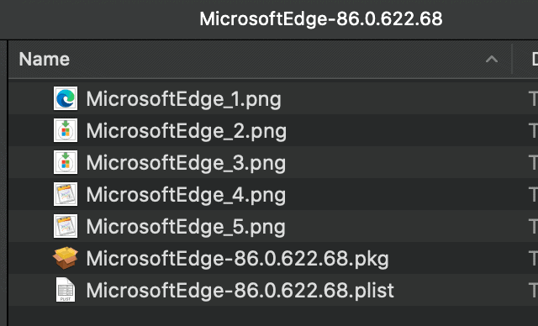Toggle sort order with the Name column chevron
Image resolution: width=538 pixels, height=326 pixels.
coord(492,60)
